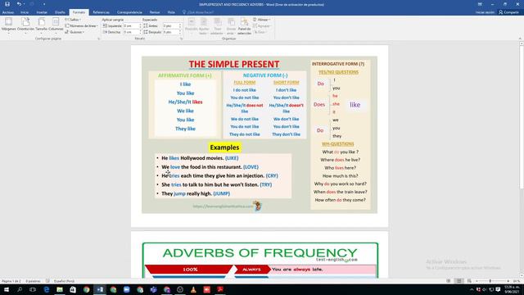The image size is (524, 295).
Task: Open the Windows Start menu
Action: point(6,289)
